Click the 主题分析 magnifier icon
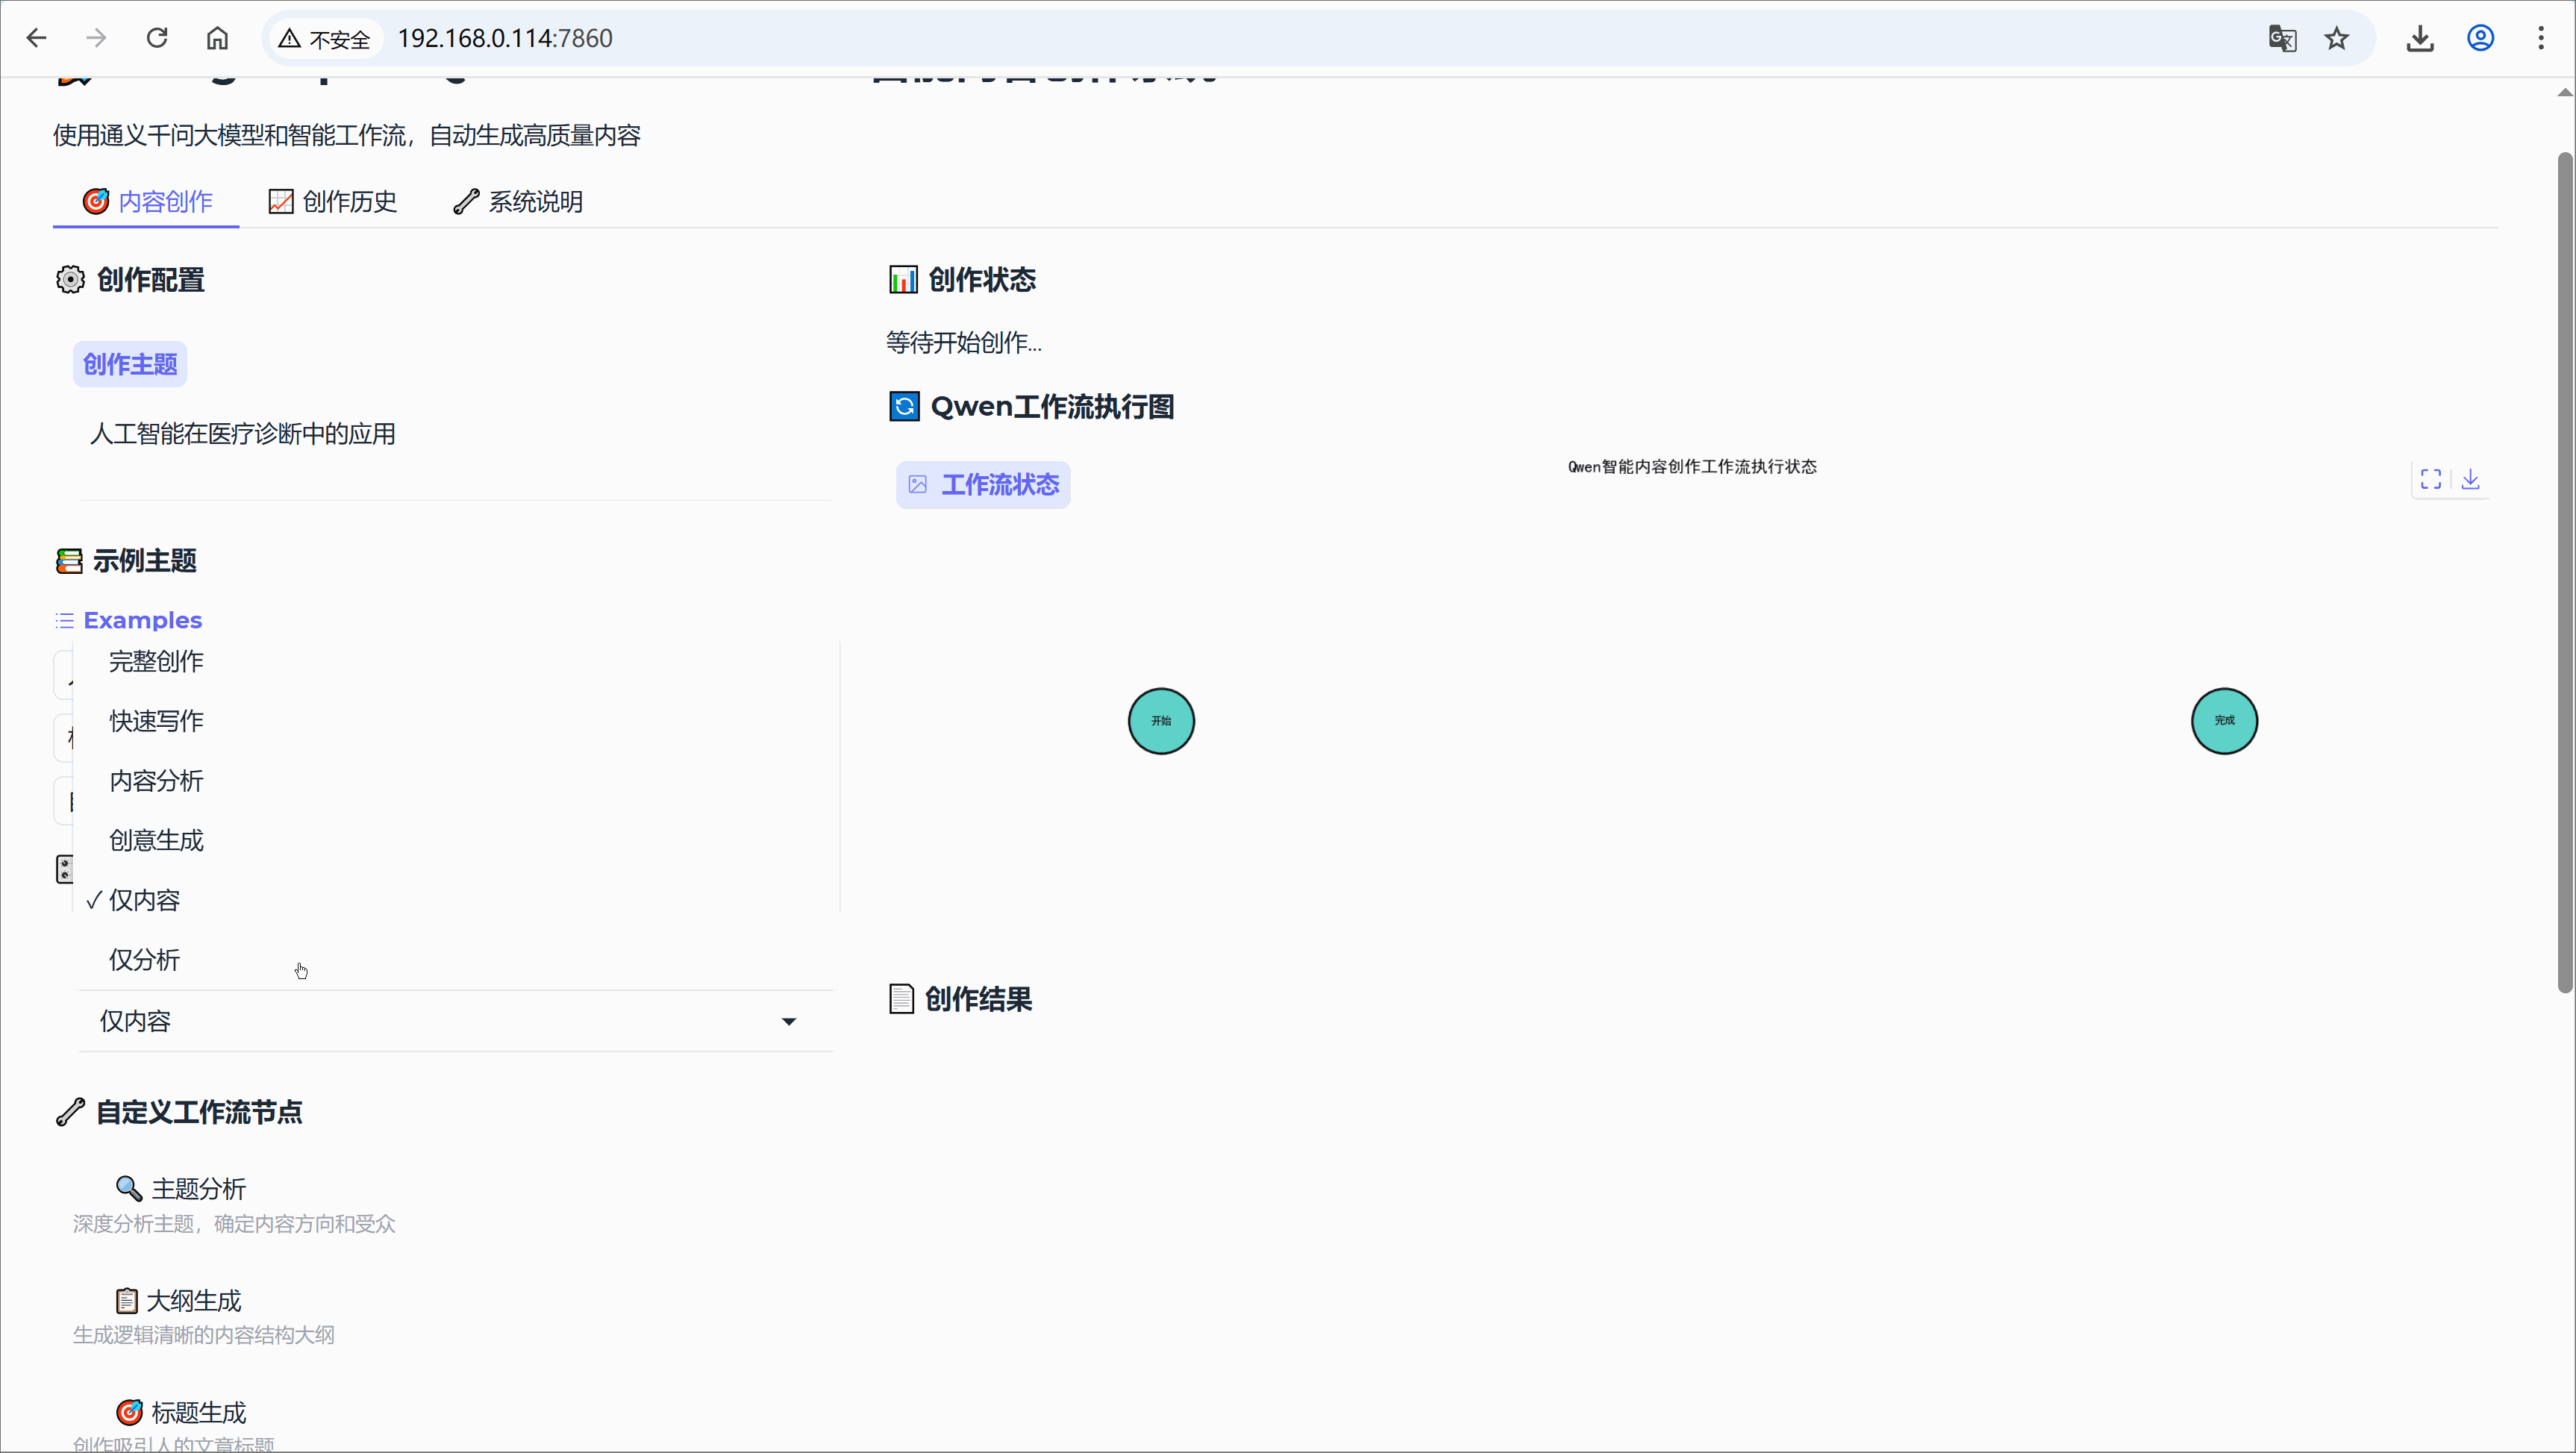The image size is (2576, 1453). 129,1188
